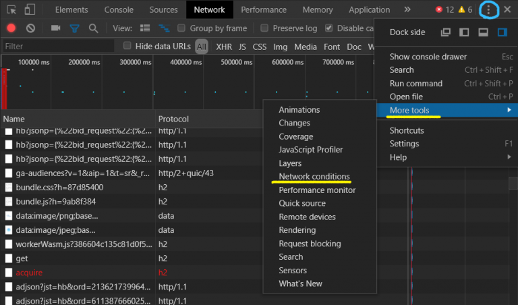
Task: Undock DevTools into separate window
Action: (445, 32)
